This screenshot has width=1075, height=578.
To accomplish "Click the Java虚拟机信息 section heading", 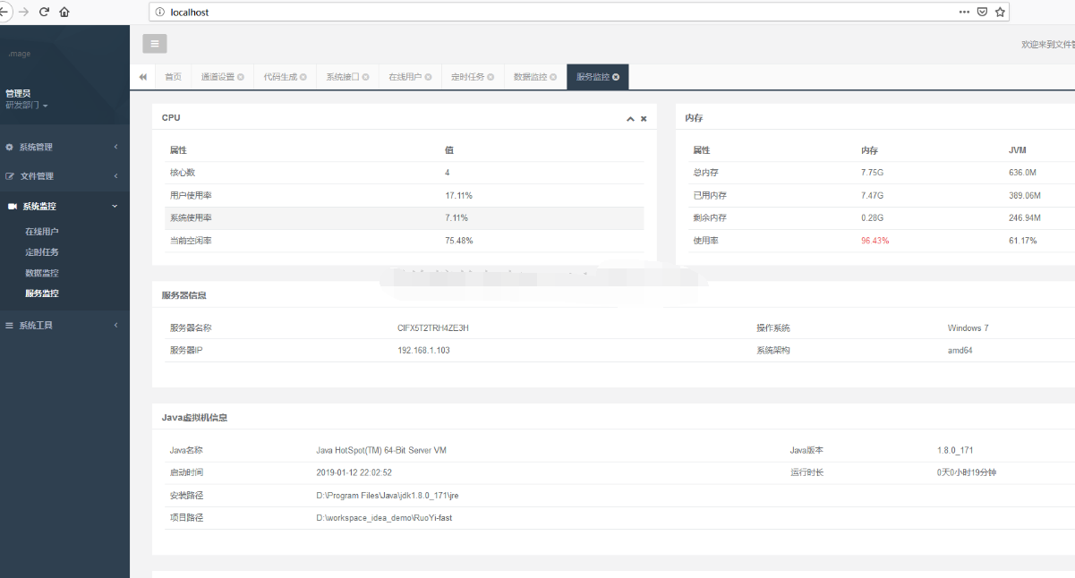I will 194,418.
